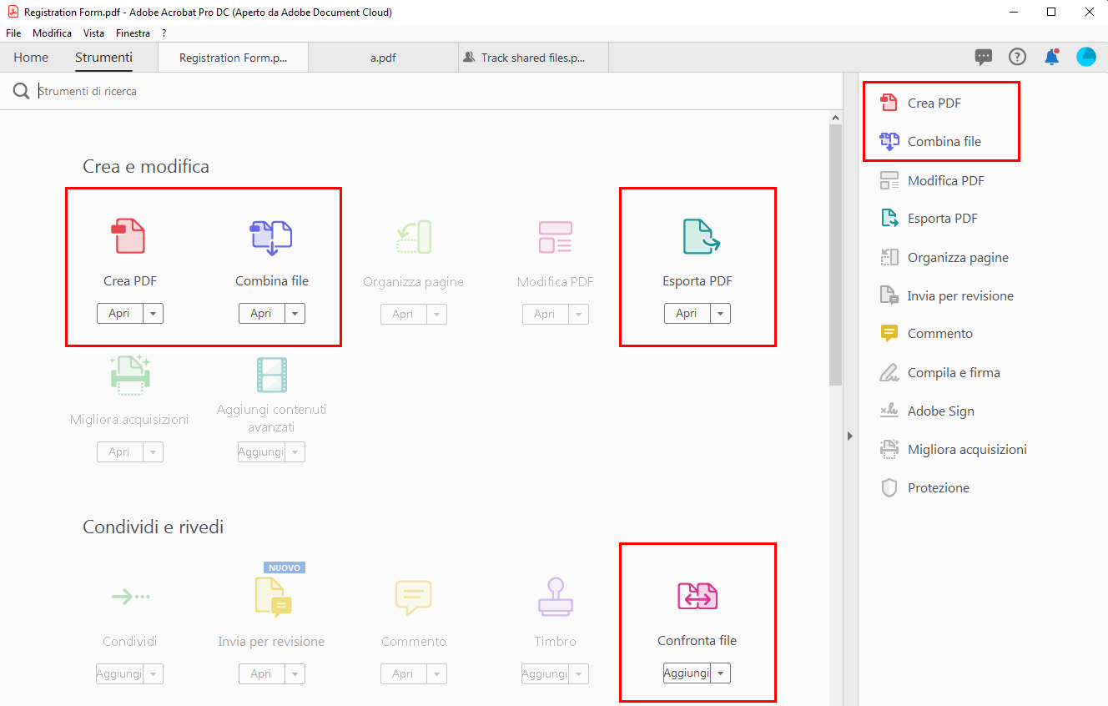Choose the Timbro stamp icon
The image size is (1108, 706).
pos(556,598)
